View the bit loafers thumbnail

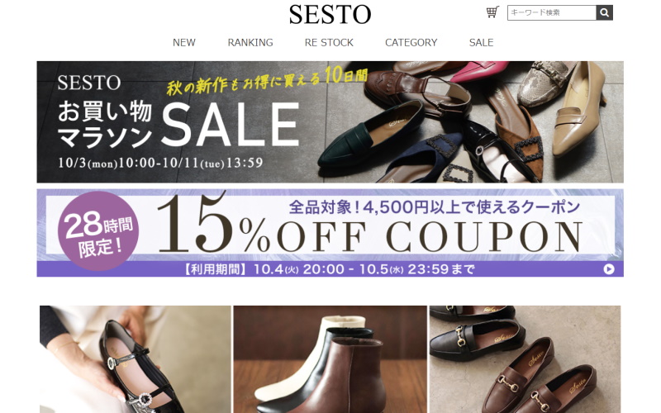pyautogui.click(x=525, y=359)
